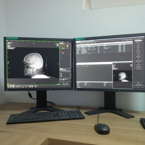Click the second tab above the series thumbnails panel

click(68, 42)
